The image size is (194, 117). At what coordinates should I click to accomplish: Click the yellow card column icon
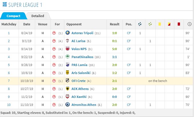tap(160, 24)
